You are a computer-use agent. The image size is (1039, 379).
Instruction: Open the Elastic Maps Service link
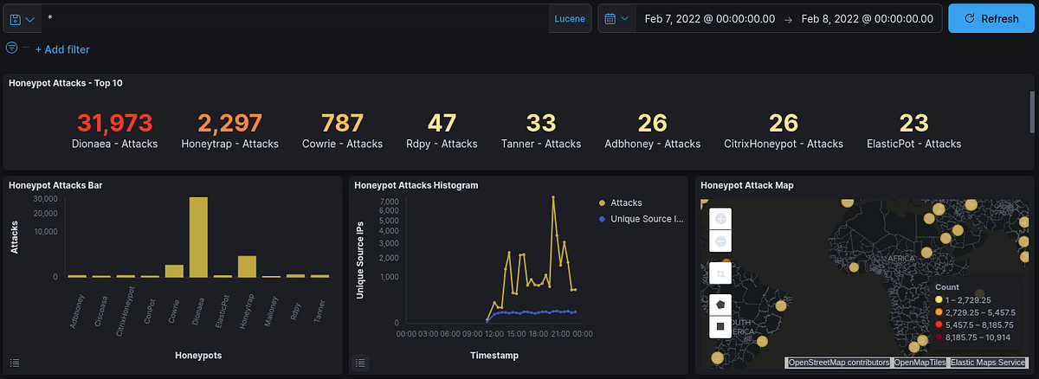[988, 363]
